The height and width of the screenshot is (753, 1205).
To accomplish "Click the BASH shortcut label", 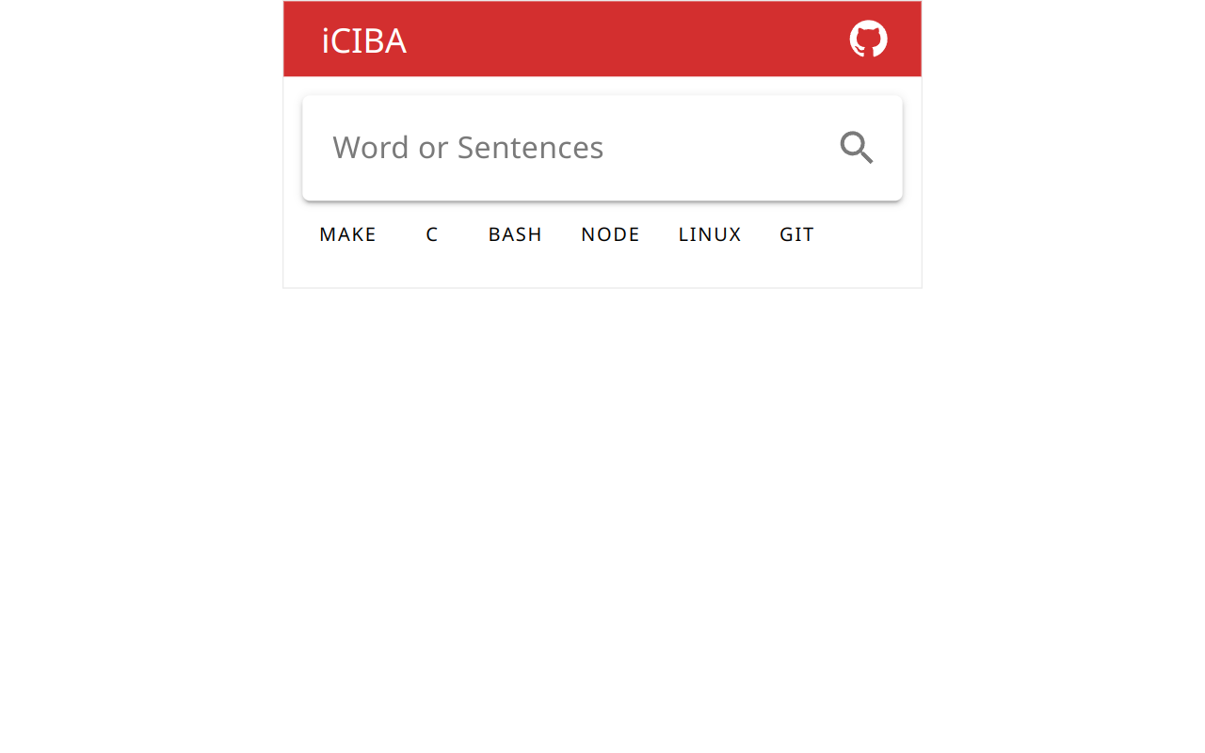I will pyautogui.click(x=515, y=234).
